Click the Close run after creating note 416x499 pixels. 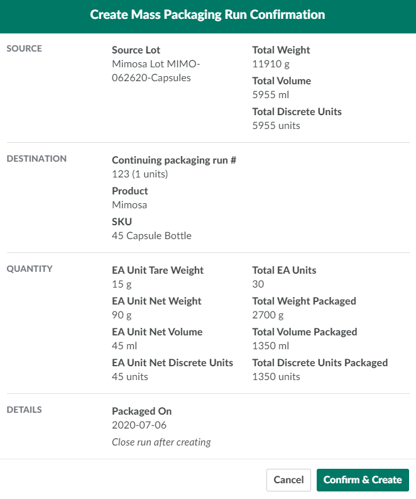click(x=161, y=442)
